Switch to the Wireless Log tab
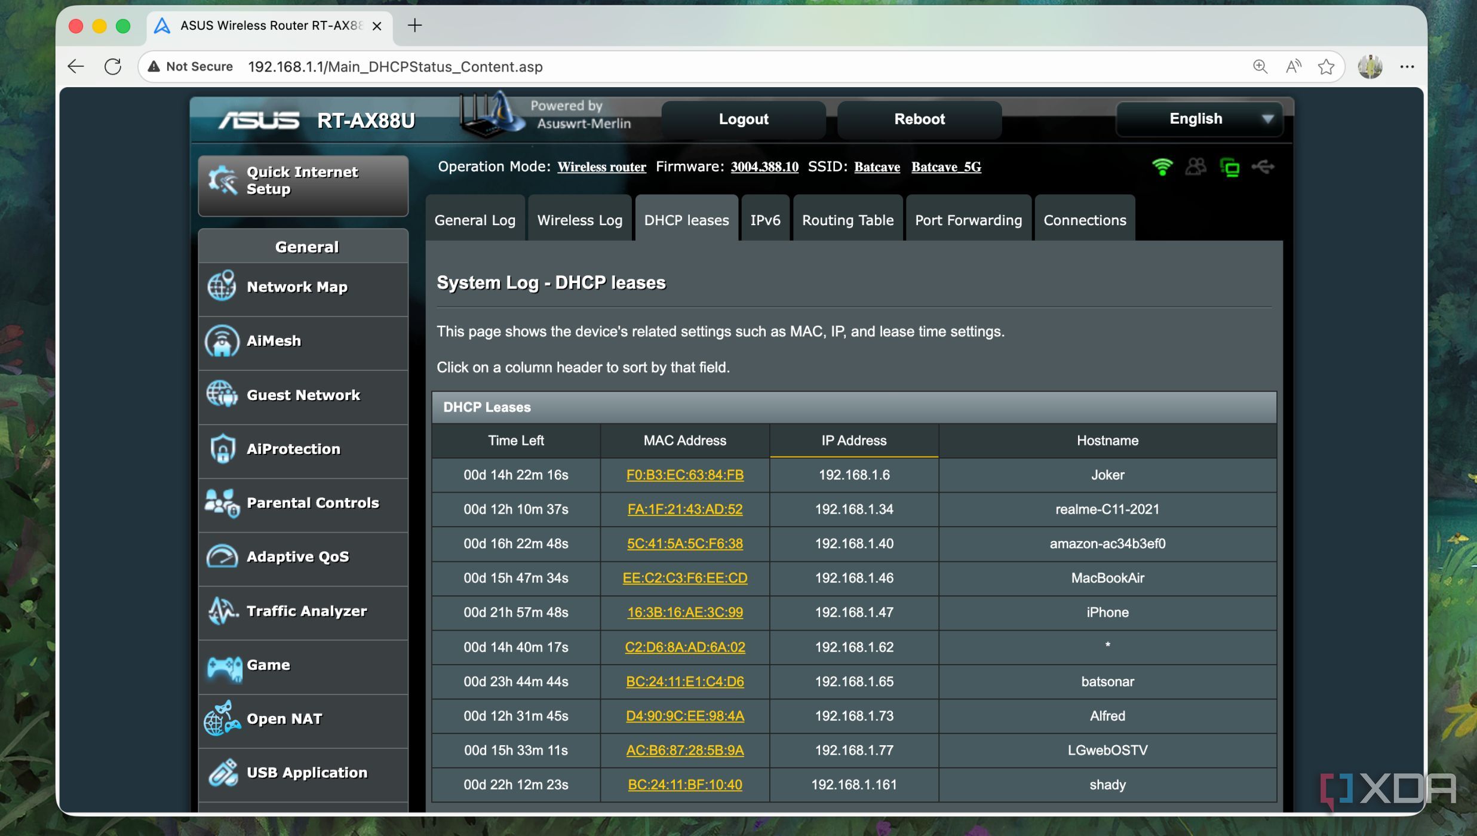This screenshot has width=1477, height=836. [x=579, y=220]
